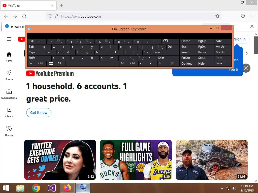Open Help on On-Screen Keyboard
The height and width of the screenshot is (193, 258).
205,64
